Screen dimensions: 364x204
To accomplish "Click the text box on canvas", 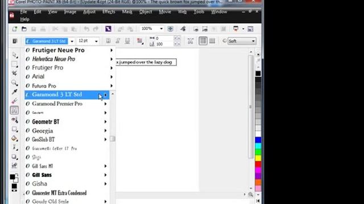I will point(146,62).
